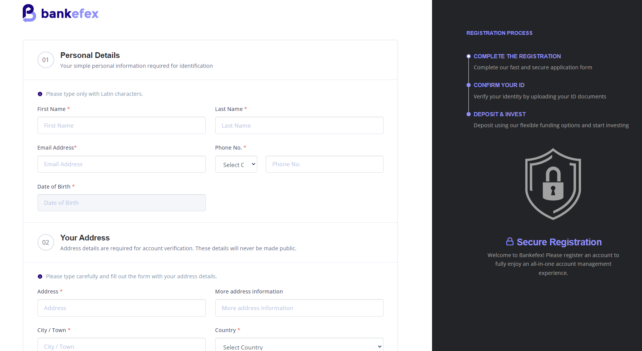The width and height of the screenshot is (642, 351).
Task: Focus the First Name input field
Action: [122, 125]
